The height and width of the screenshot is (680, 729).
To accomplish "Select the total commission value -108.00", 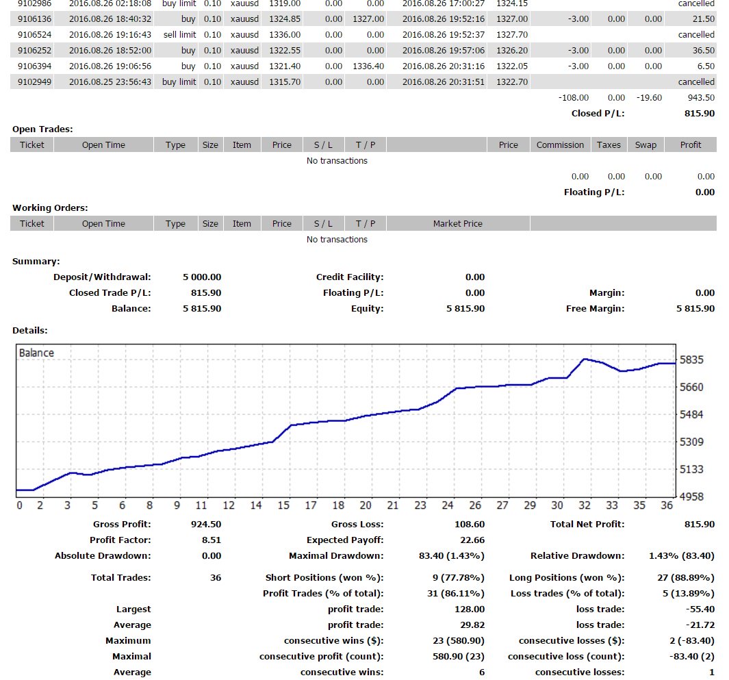I will click(573, 98).
